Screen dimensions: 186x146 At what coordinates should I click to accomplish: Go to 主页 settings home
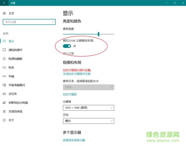pyautogui.click(x=11, y=13)
